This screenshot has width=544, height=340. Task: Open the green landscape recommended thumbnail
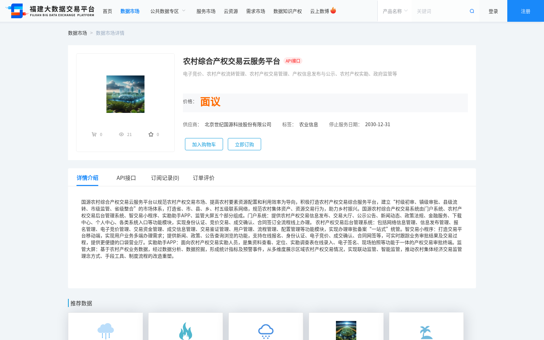[x=346, y=330]
